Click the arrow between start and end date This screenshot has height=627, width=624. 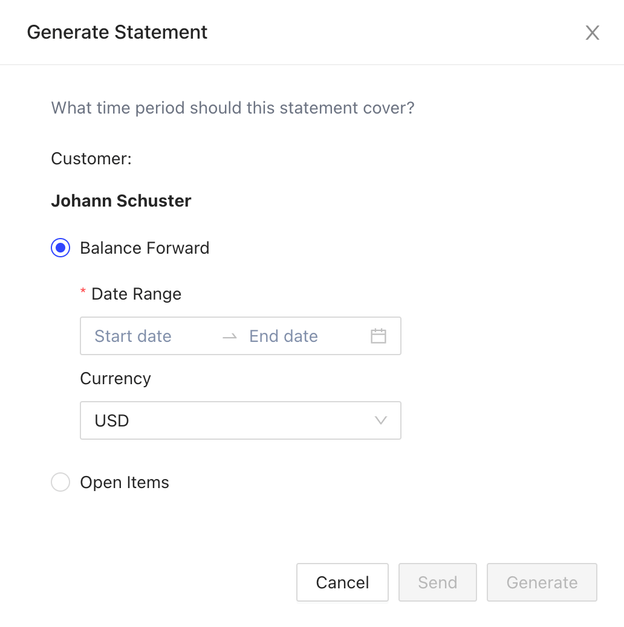(x=230, y=336)
